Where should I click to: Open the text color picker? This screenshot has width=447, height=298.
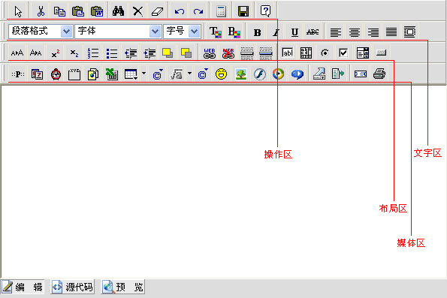215,32
